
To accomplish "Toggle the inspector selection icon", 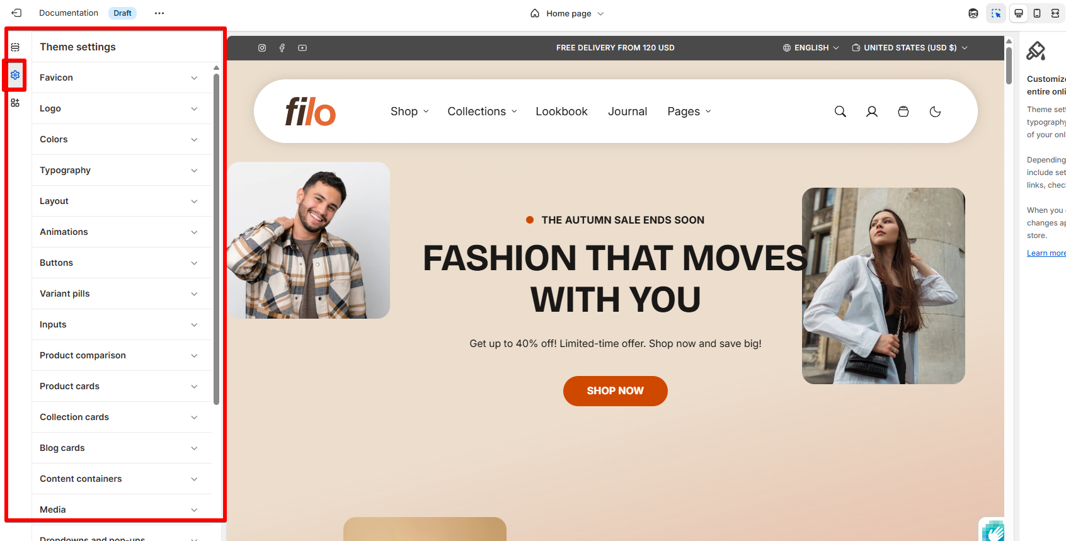I will pos(996,13).
